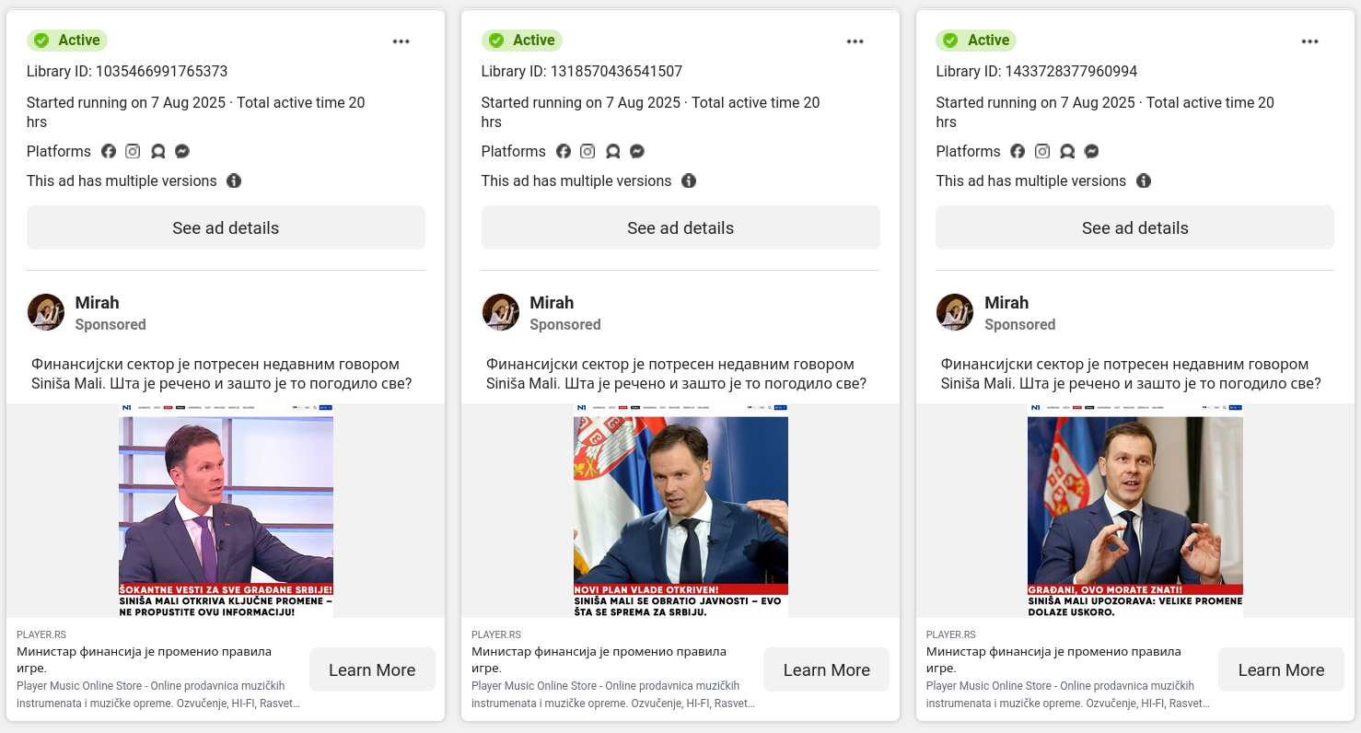
Task: Click Learn More button on first ad
Action: pyautogui.click(x=372, y=669)
